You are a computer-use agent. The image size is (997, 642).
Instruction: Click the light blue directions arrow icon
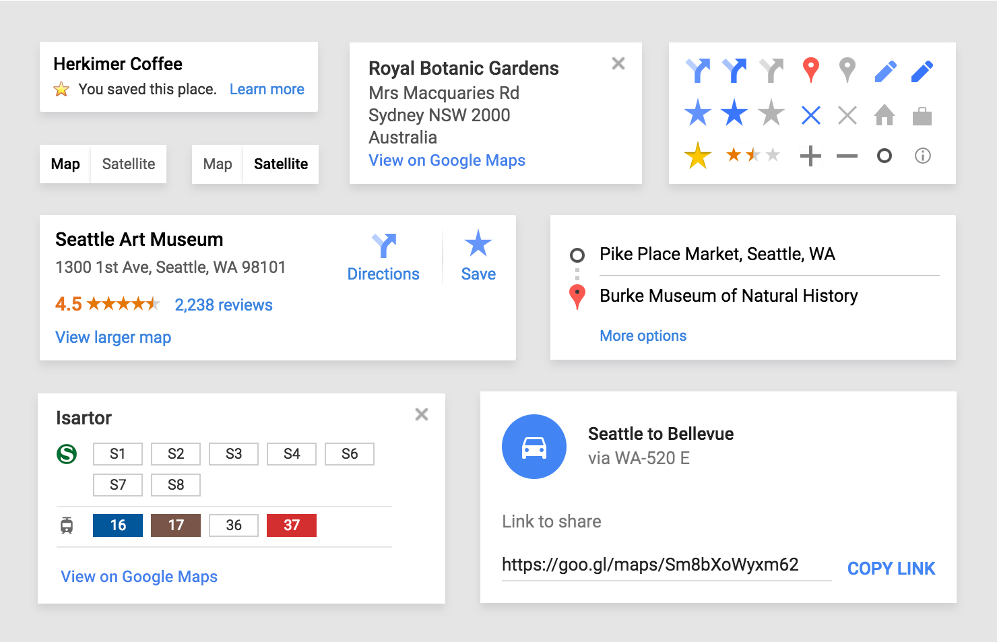tap(698, 70)
